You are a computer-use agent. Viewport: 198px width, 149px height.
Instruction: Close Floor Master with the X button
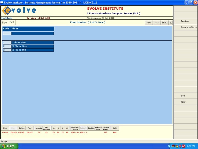click(171, 23)
